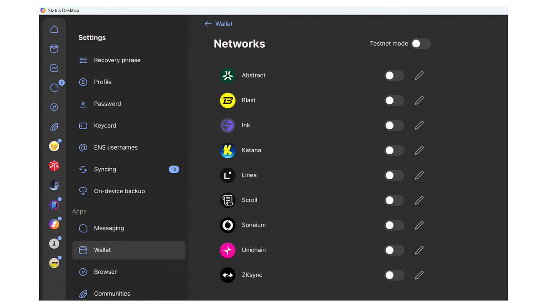Screen dimensions: 547x307
Task: Click the pink Unichain network logo
Action: click(x=228, y=250)
